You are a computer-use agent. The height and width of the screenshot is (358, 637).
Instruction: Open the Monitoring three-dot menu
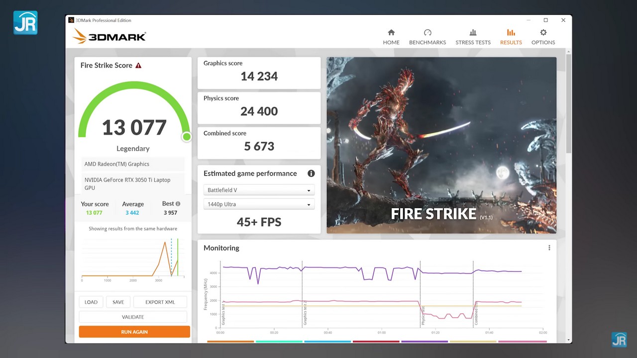coord(549,248)
